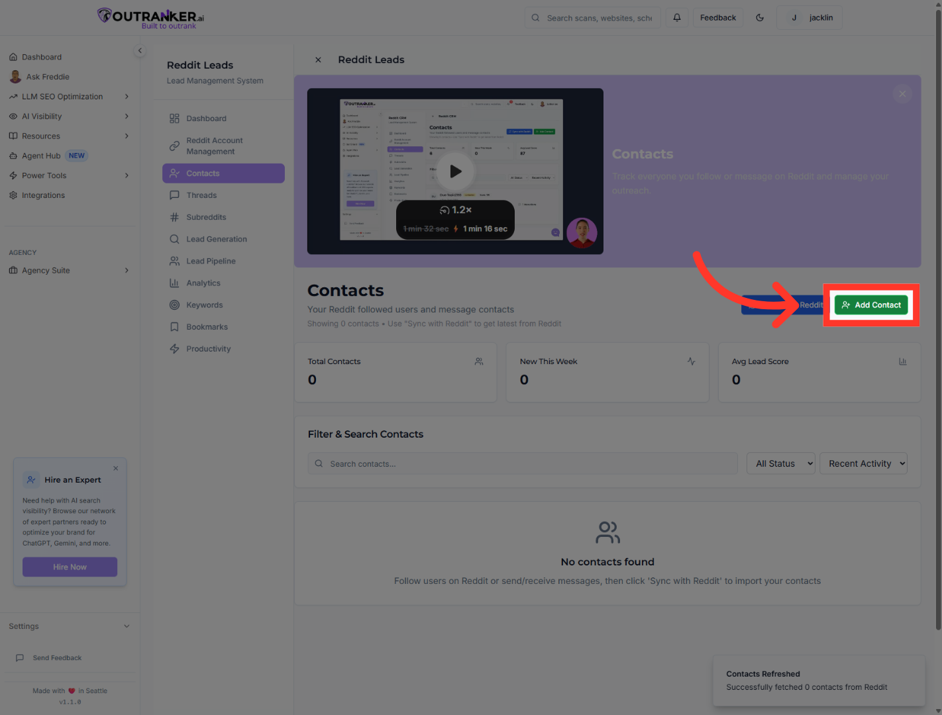Click the New This Week activity icon

pyautogui.click(x=691, y=361)
